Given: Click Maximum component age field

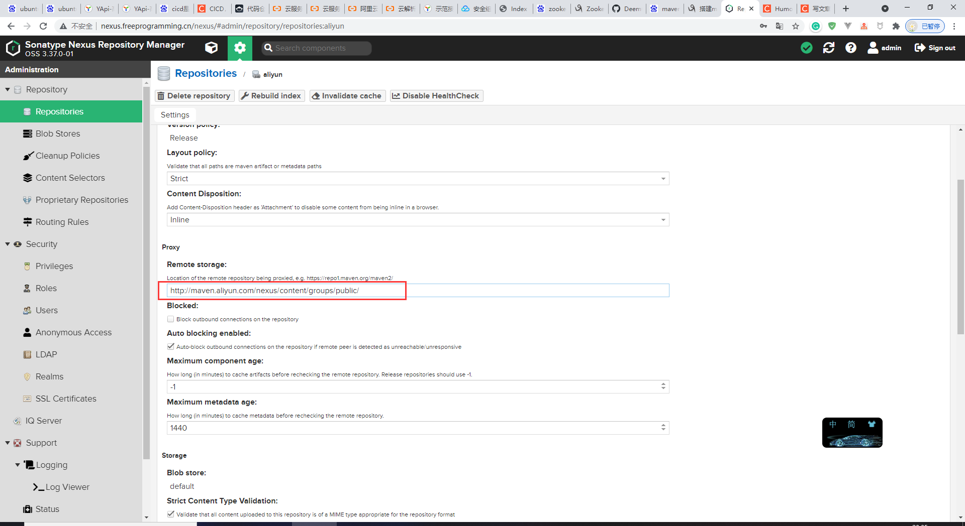Looking at the screenshot, I should pos(413,387).
